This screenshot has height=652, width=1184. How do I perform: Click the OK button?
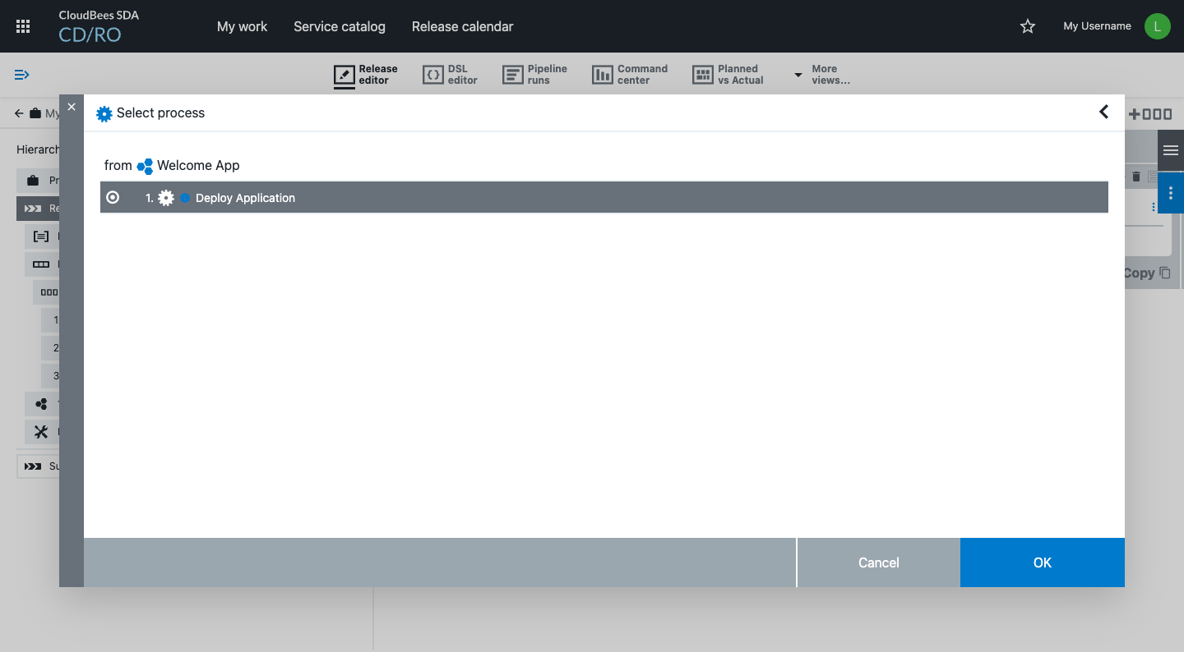[x=1042, y=562]
